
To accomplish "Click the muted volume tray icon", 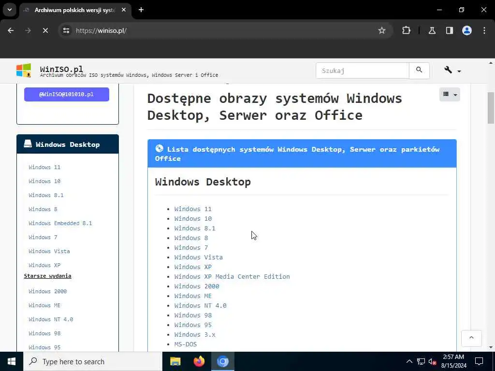I will pos(433,361).
